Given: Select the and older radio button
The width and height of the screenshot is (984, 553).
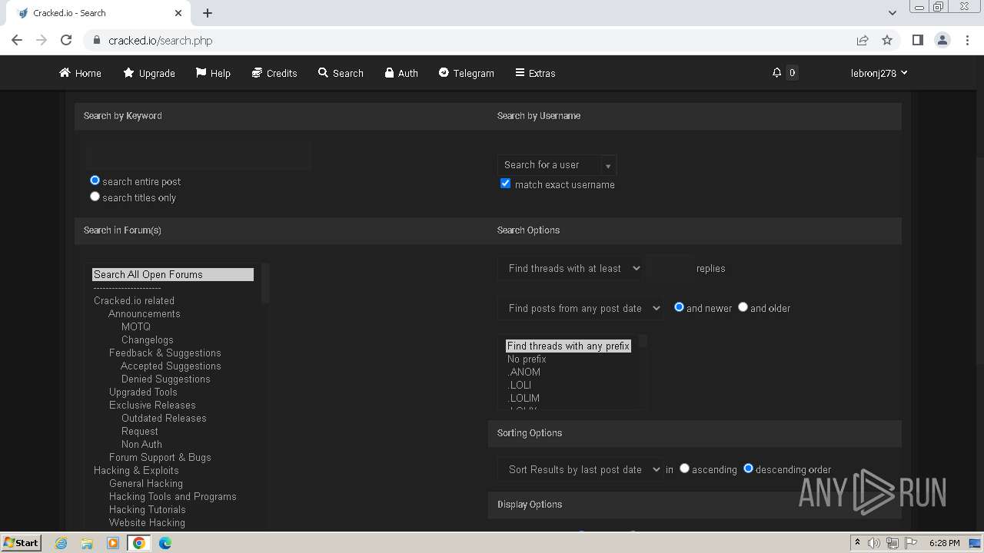Looking at the screenshot, I should coord(743,306).
